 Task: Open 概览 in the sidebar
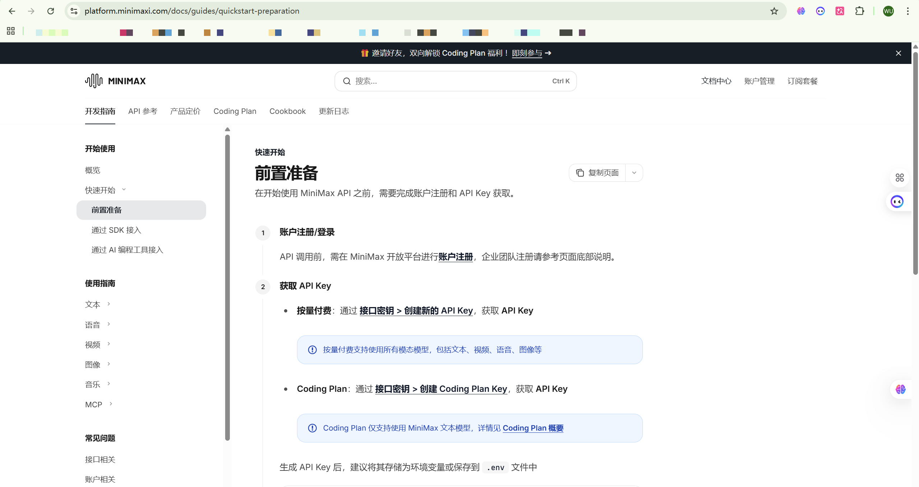click(x=93, y=170)
